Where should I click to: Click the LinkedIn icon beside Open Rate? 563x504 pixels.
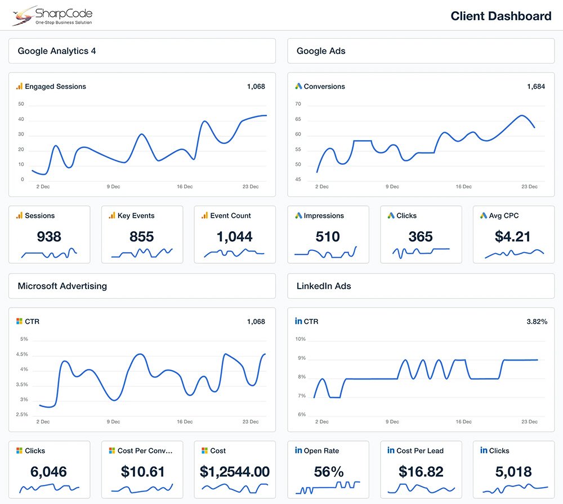coord(298,451)
